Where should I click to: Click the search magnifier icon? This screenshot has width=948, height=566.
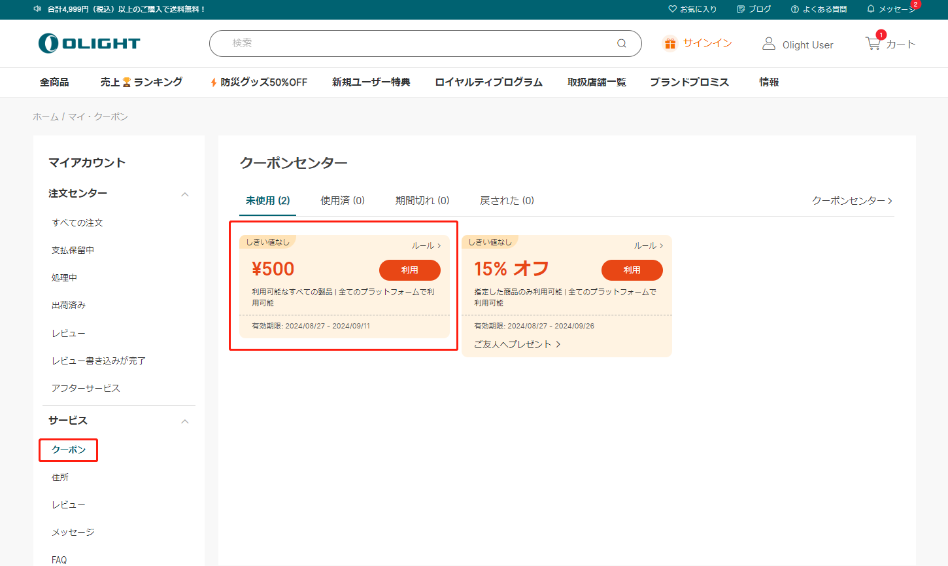pos(621,43)
